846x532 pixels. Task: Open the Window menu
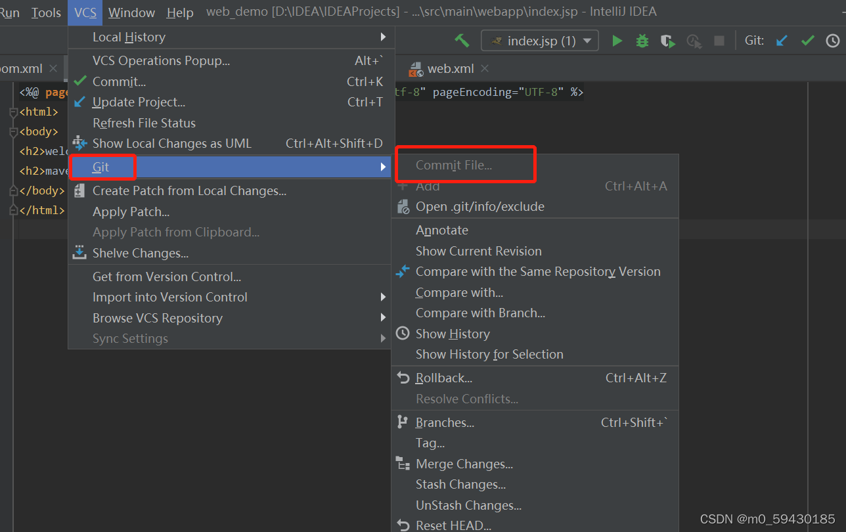(131, 12)
